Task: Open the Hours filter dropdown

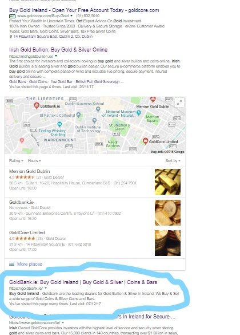Action: (x=34, y=161)
